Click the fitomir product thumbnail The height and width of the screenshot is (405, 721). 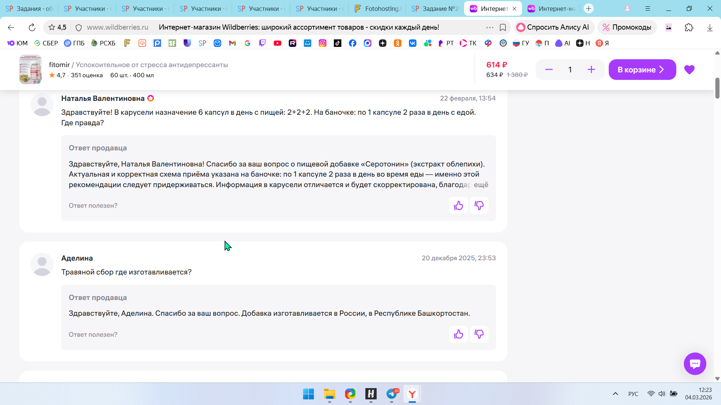pos(30,69)
